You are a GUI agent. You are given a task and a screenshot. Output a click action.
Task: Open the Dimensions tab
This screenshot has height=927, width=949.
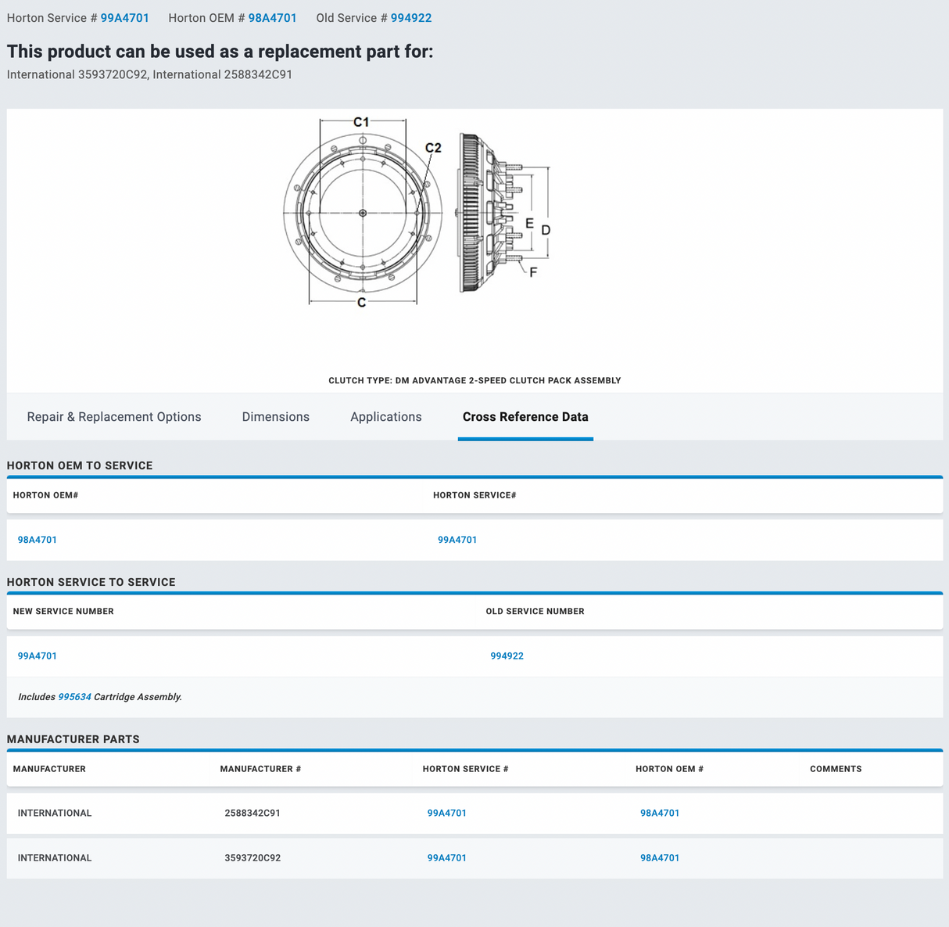point(275,417)
